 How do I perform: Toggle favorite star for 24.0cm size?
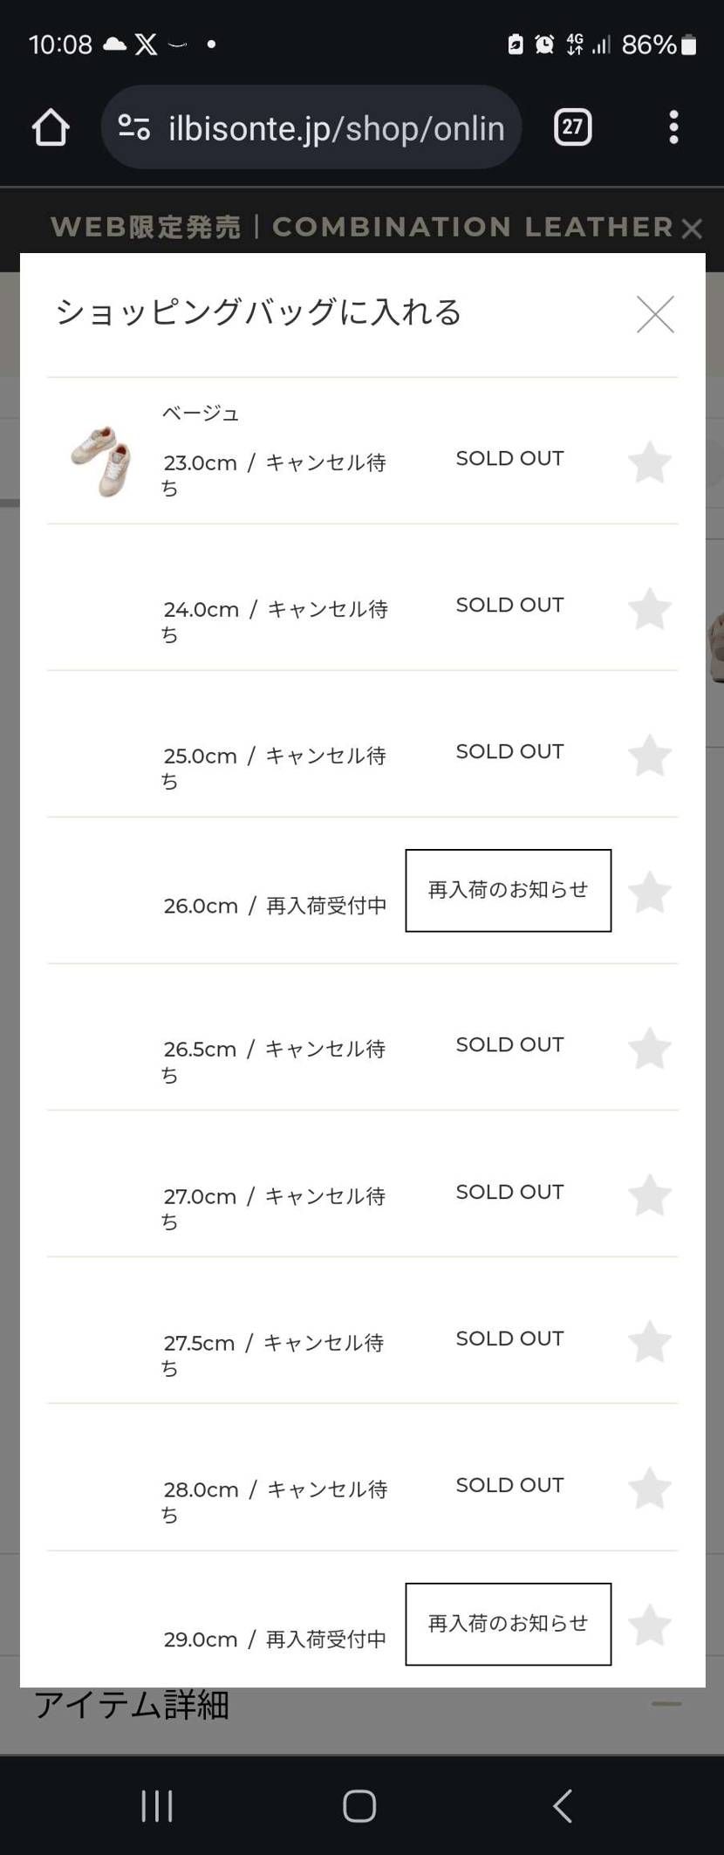650,609
